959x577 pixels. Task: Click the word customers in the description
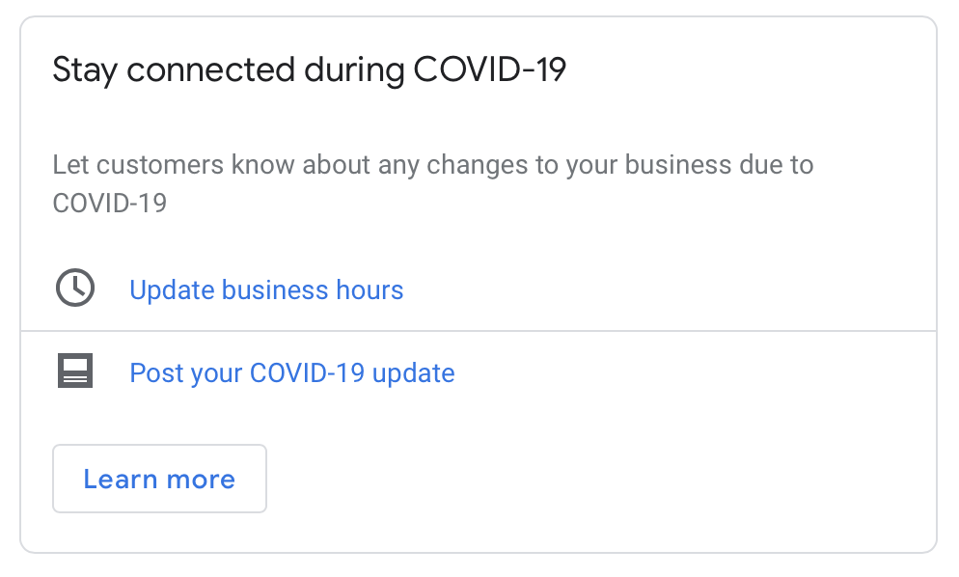[x=160, y=165]
